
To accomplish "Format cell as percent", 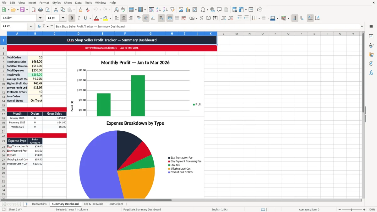I will [201, 18].
